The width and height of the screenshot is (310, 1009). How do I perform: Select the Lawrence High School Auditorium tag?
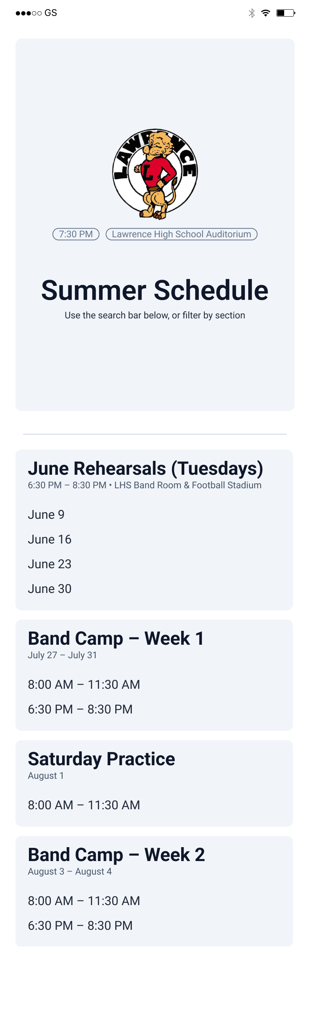click(181, 234)
